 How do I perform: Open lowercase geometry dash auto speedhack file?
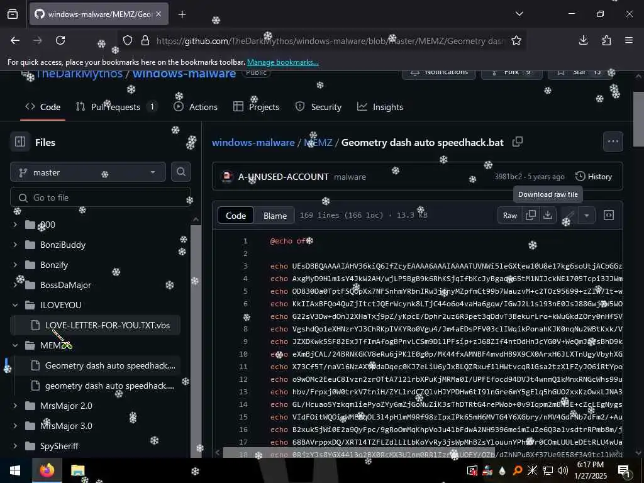pyautogui.click(x=96, y=386)
